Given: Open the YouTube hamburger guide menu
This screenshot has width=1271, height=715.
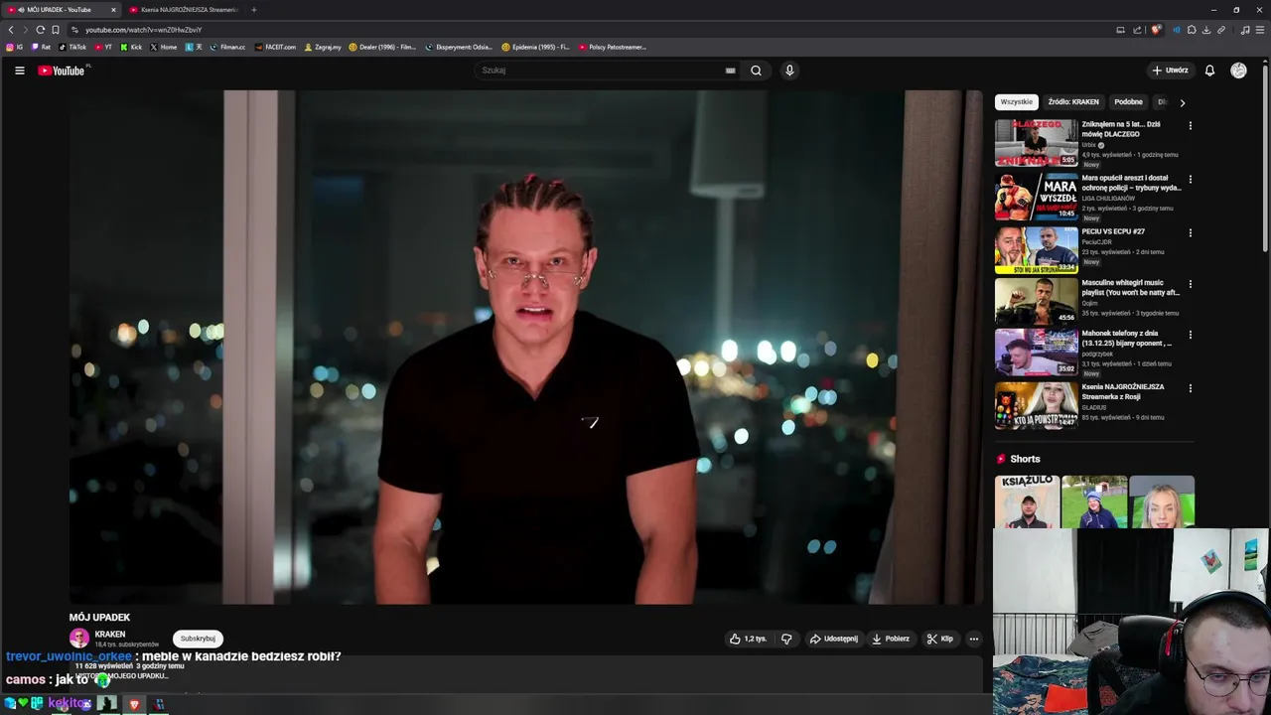Looking at the screenshot, I should click(x=19, y=71).
